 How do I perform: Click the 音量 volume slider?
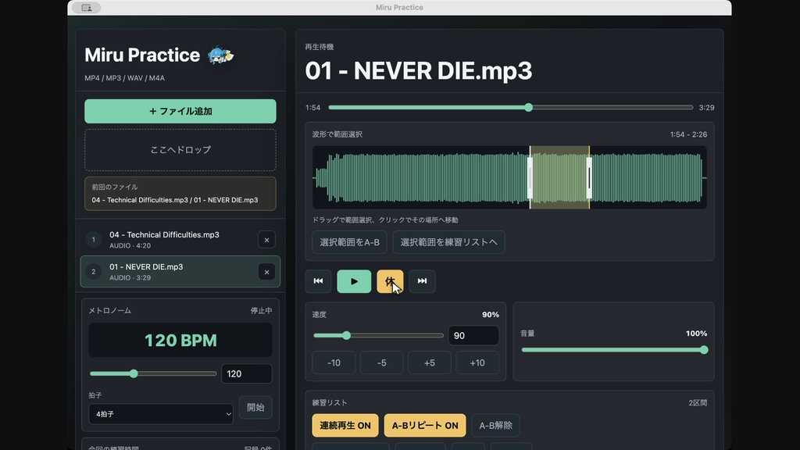coord(614,350)
